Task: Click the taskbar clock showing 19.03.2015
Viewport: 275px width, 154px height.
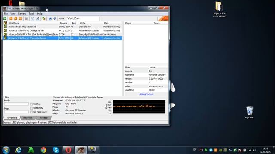Action: 265,150
